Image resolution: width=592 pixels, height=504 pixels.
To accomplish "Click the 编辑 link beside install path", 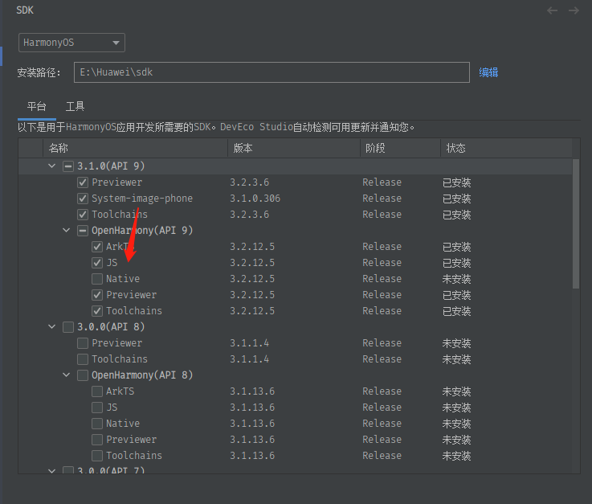I will coord(488,72).
